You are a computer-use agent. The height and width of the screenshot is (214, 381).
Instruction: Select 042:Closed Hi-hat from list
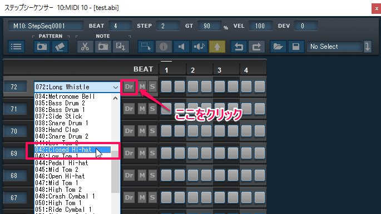pos(73,150)
